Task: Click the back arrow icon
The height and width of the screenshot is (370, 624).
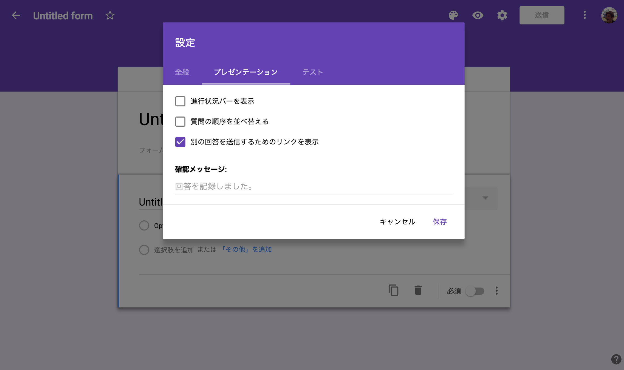Action: (x=16, y=15)
